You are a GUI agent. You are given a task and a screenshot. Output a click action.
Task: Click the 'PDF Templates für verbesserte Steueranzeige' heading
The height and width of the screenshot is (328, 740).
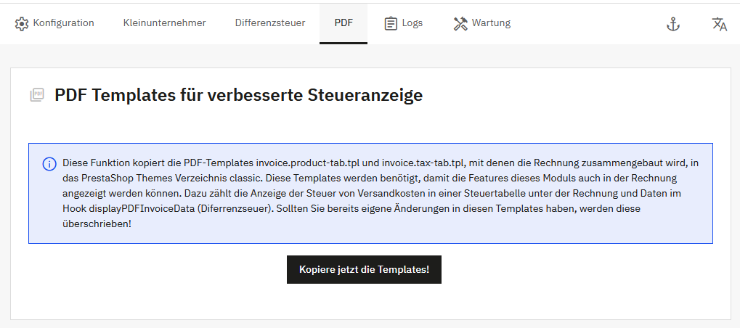(x=238, y=95)
